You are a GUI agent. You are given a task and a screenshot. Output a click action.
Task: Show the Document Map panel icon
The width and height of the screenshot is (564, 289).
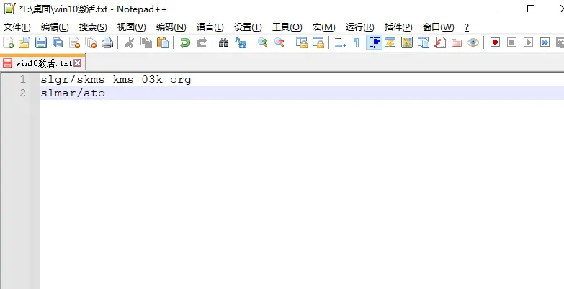(x=407, y=42)
